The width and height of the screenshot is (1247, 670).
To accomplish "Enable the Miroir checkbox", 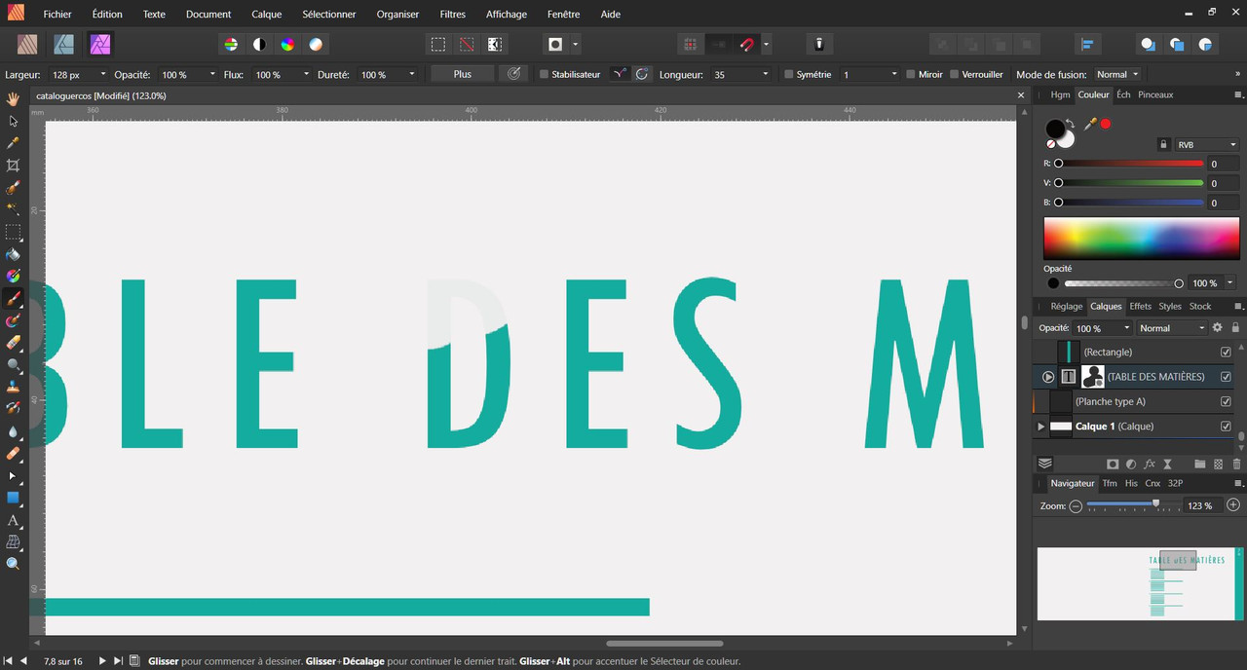I will (x=910, y=74).
